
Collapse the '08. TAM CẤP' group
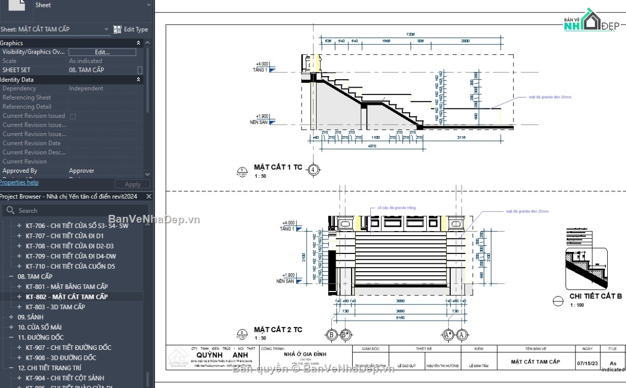point(11,276)
